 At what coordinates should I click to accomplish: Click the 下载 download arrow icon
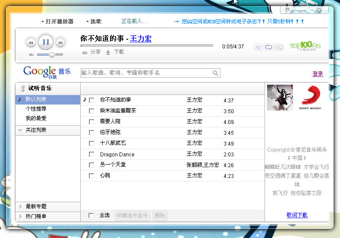(108, 52)
